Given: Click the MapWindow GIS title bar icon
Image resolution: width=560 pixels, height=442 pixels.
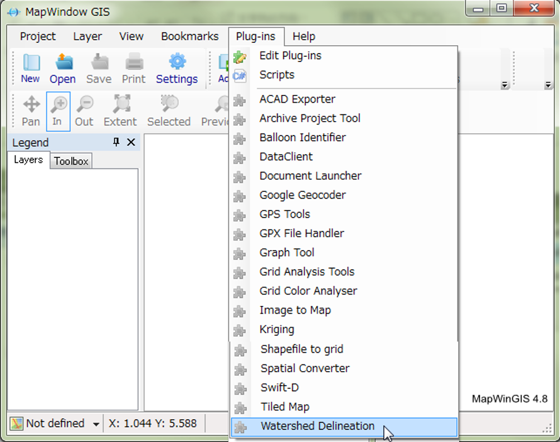Looking at the screenshot, I should [x=13, y=12].
